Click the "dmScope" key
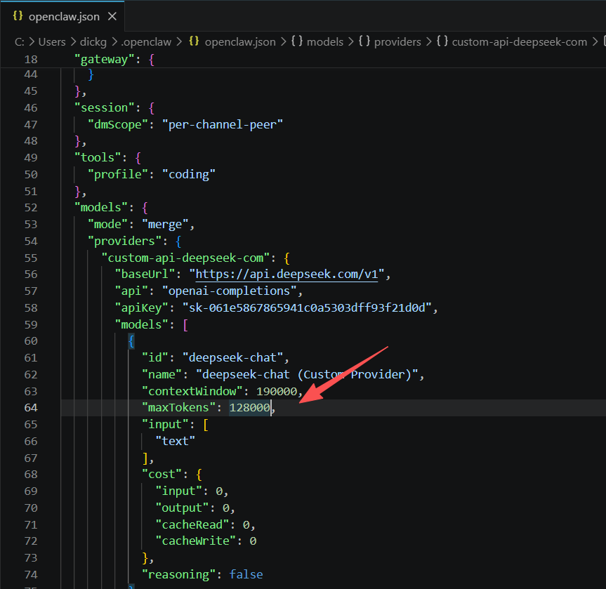This screenshot has width=606, height=589. [x=118, y=124]
